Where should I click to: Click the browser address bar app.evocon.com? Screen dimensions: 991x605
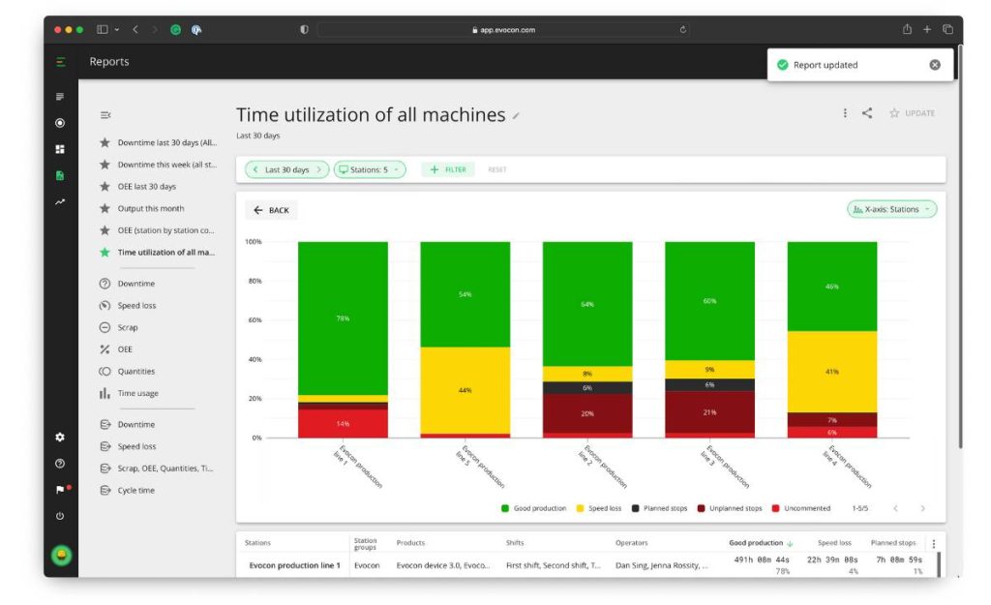[x=503, y=30]
